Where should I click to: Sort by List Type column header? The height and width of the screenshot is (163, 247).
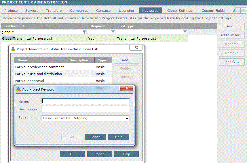[152, 26]
